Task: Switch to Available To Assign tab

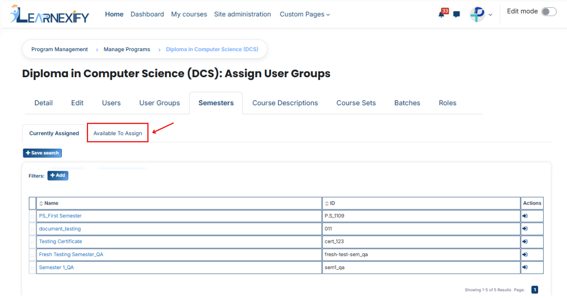Action: 118,133
